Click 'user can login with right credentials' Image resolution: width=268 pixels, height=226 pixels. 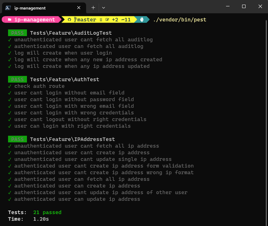(72, 126)
